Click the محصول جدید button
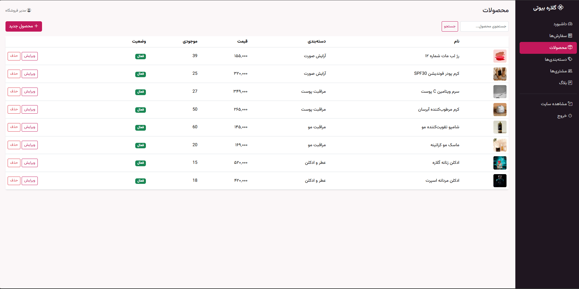 coord(24,26)
